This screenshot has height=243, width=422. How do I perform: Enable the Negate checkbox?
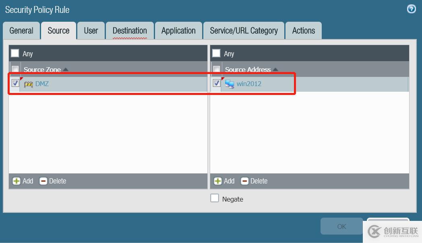pos(215,198)
